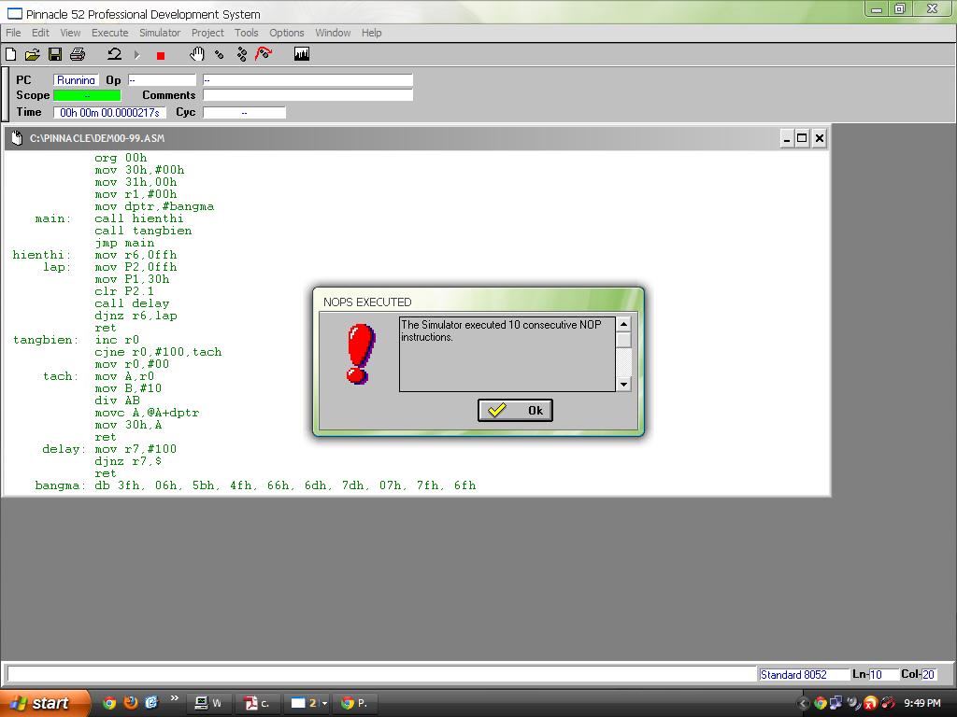The width and height of the screenshot is (957, 717).
Task: Open the Project menu
Action: tap(207, 33)
